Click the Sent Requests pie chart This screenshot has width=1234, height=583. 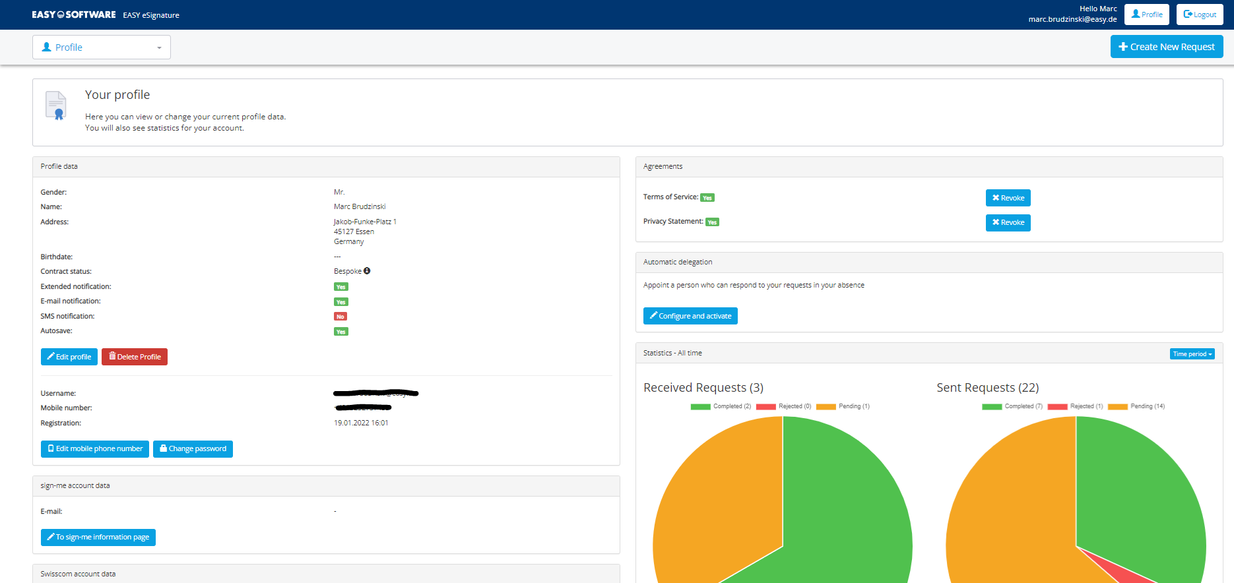[1076, 499]
